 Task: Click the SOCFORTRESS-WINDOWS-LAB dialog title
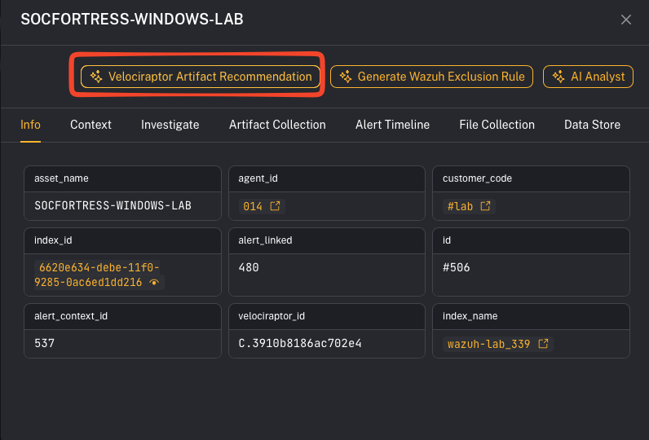coord(132,19)
